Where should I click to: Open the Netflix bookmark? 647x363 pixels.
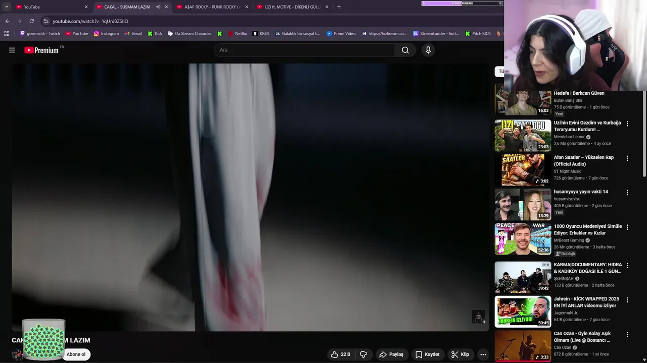click(x=237, y=34)
